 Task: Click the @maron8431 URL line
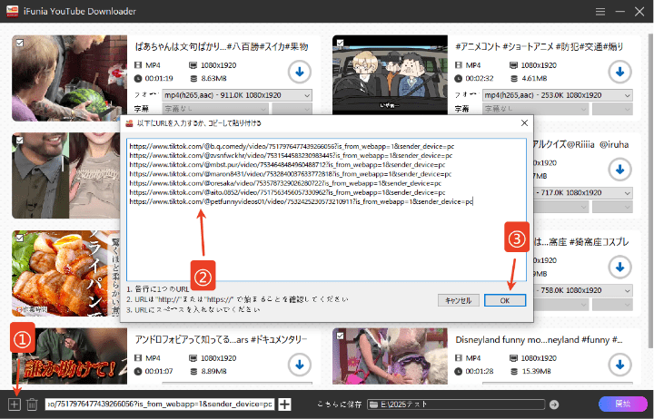pos(291,174)
